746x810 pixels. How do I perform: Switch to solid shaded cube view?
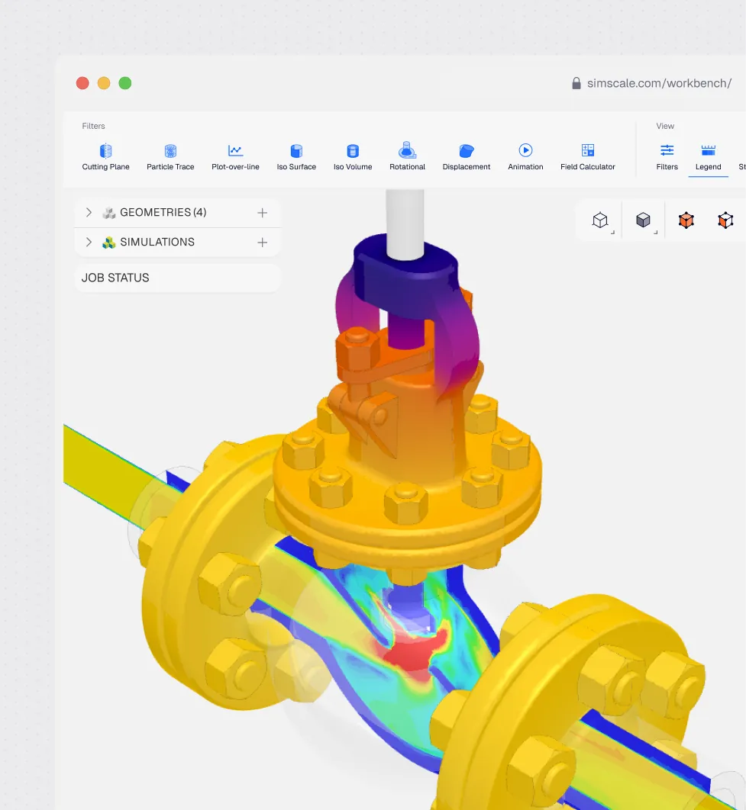tap(643, 220)
